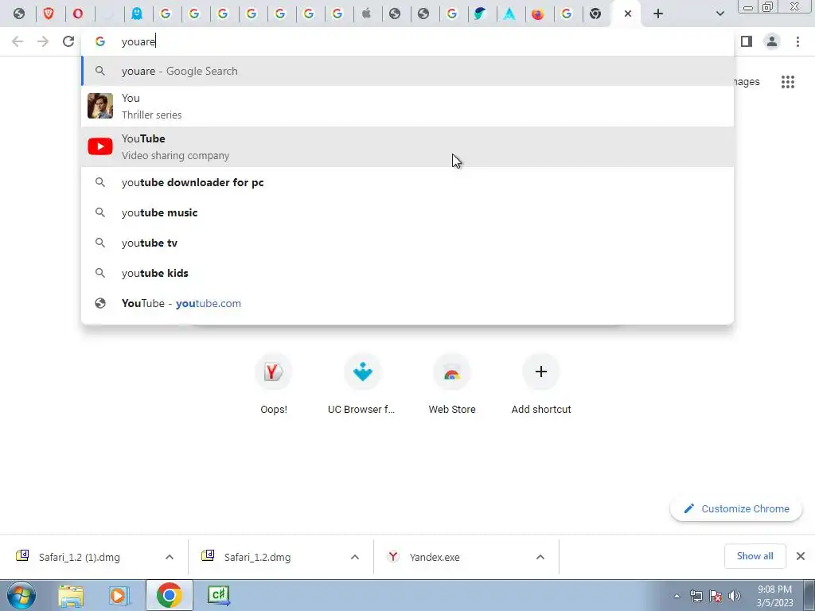815x611 pixels.
Task: Close the downloads bar
Action: 801,556
